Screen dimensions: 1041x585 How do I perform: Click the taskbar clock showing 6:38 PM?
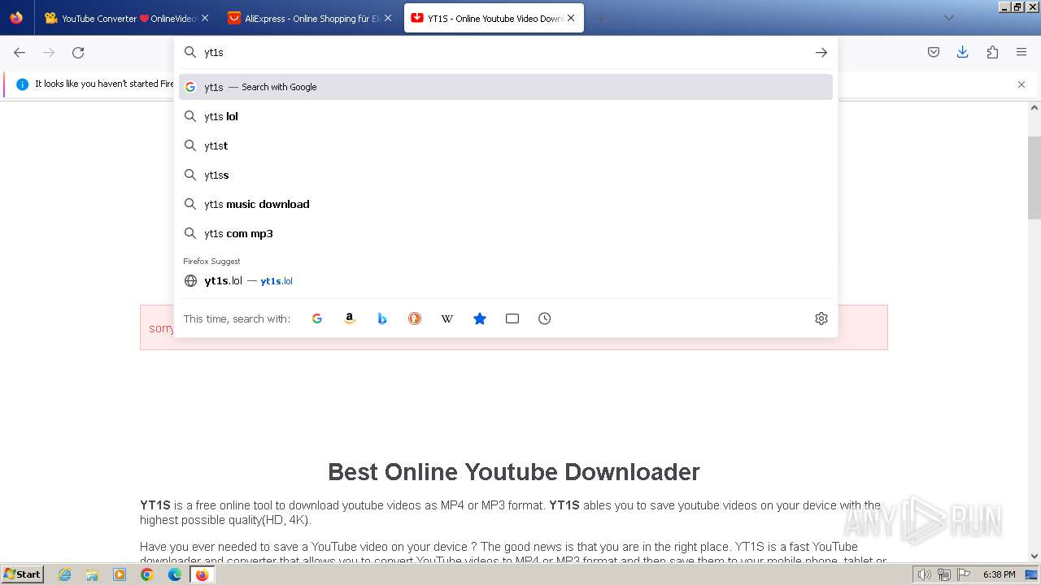coord(999,574)
